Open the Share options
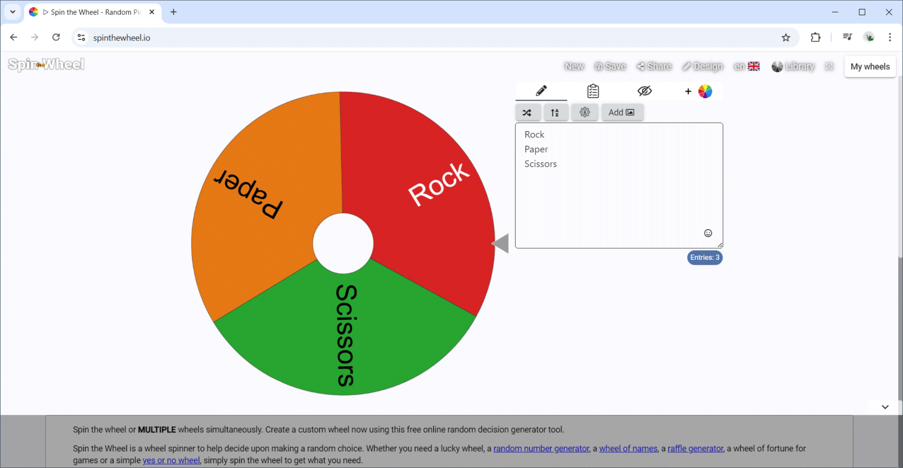 (654, 66)
